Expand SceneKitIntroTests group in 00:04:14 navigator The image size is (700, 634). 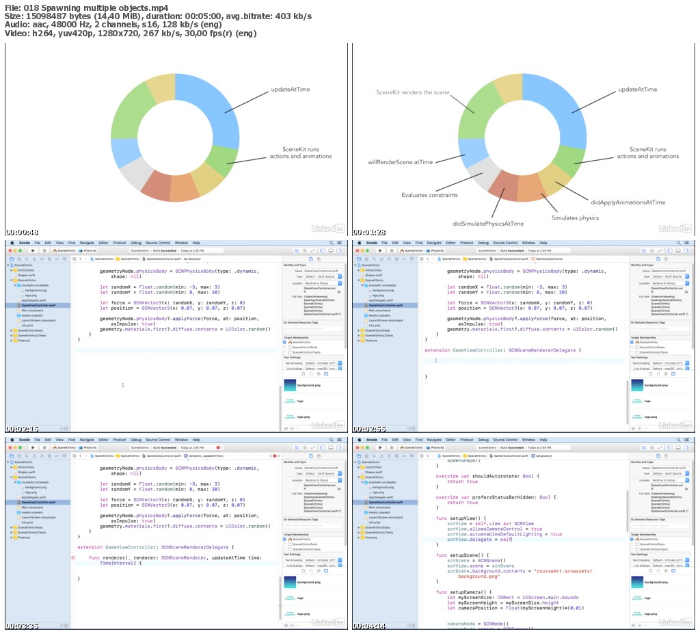(358, 527)
